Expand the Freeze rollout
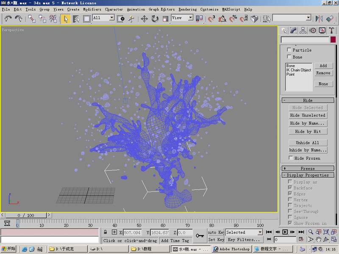 point(307,168)
